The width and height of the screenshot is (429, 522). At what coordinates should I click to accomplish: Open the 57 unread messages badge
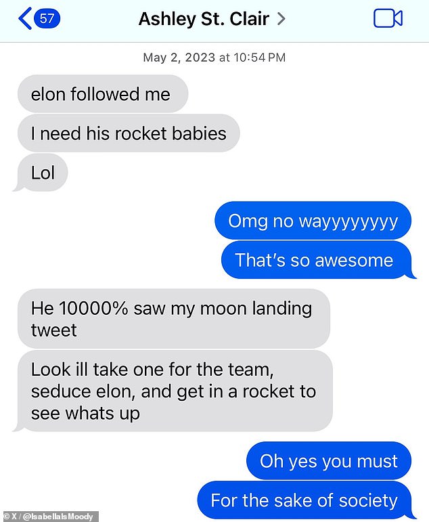[x=47, y=18]
